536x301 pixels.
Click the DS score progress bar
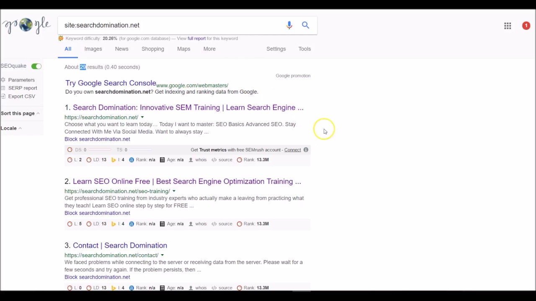100,150
